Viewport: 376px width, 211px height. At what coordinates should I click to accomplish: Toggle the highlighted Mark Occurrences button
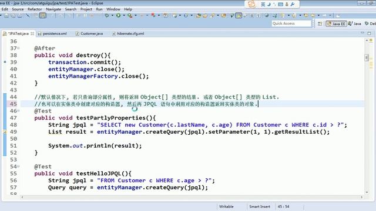click(239, 16)
